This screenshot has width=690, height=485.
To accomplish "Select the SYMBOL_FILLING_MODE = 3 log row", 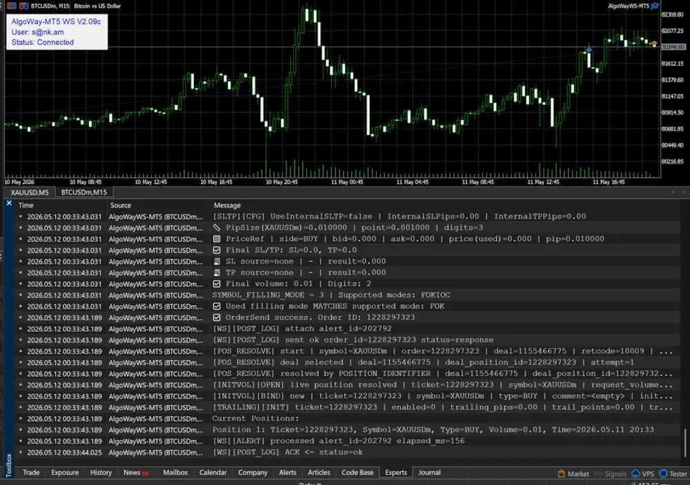I will click(x=348, y=295).
